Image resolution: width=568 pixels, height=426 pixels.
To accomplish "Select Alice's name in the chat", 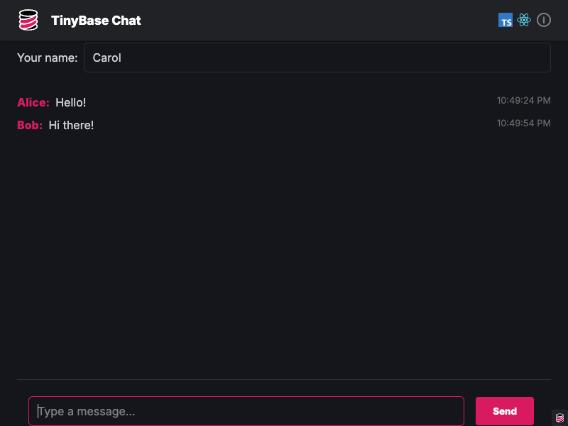I will coord(33,102).
